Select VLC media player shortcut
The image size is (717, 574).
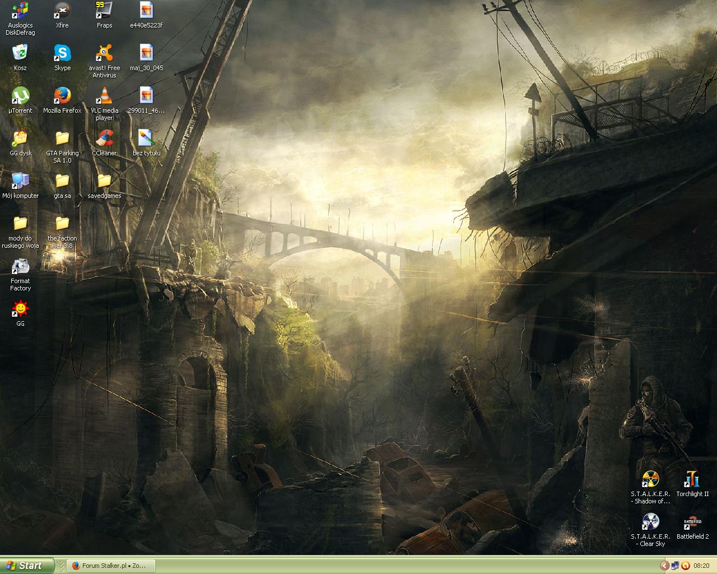(104, 104)
